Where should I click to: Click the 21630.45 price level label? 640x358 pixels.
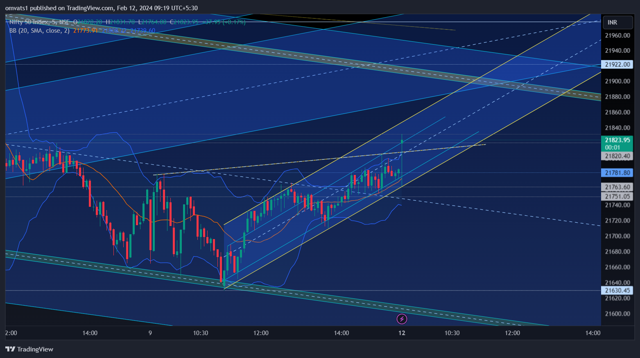tap(617, 291)
